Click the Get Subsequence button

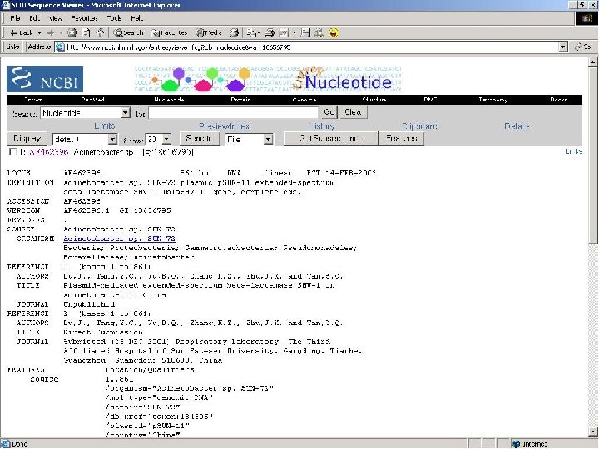[x=330, y=138]
